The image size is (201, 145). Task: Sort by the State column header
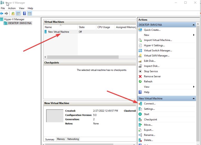(87, 27)
